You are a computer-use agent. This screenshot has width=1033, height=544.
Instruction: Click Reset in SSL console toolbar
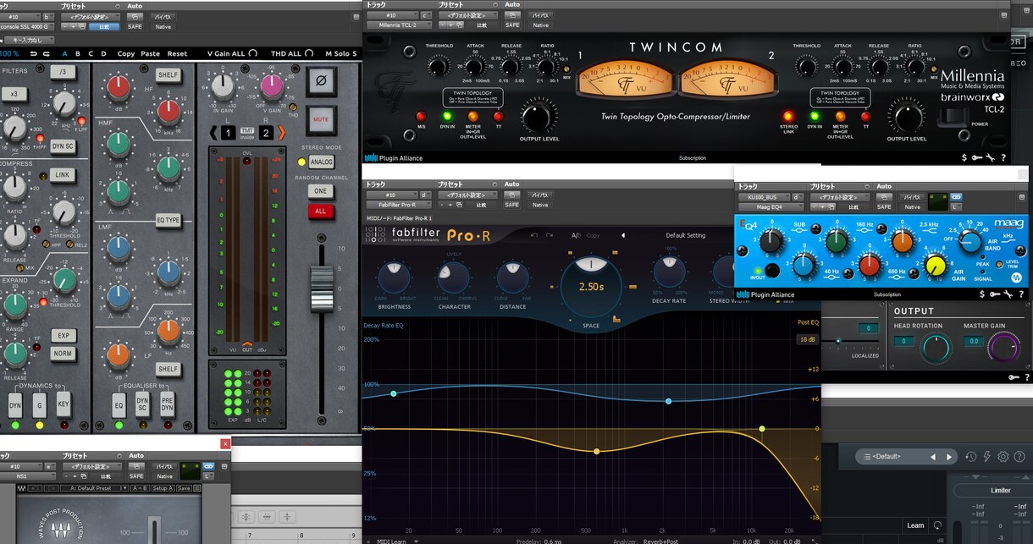(x=177, y=53)
